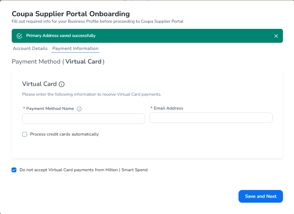Click into the Email Address field
294x214 pixels.
click(211, 118)
